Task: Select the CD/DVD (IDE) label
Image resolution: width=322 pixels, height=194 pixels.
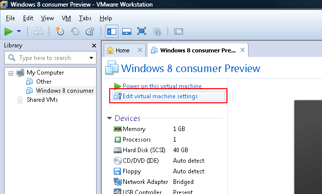Action: click(x=141, y=161)
